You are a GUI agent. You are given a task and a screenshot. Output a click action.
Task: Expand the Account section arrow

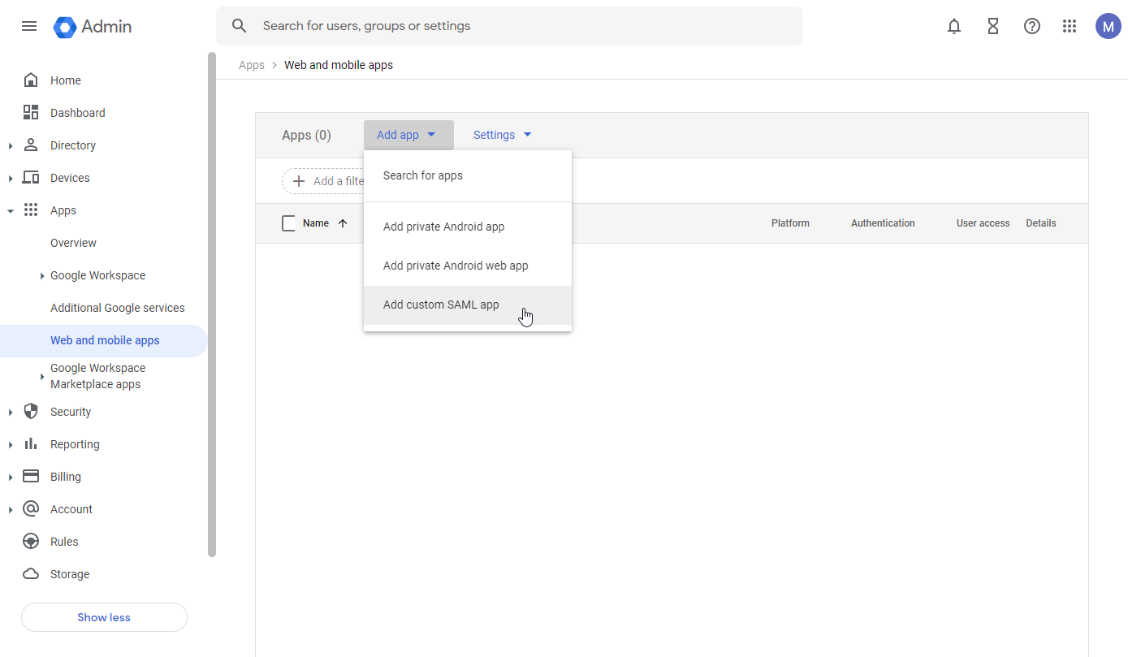click(x=11, y=510)
